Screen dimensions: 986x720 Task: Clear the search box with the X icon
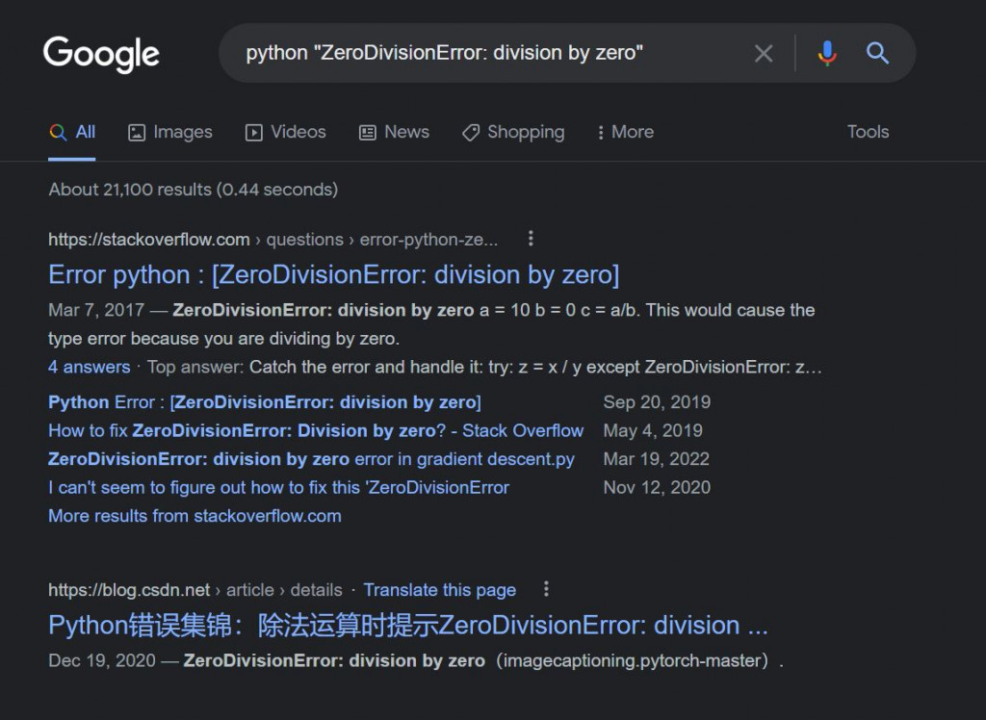click(764, 54)
